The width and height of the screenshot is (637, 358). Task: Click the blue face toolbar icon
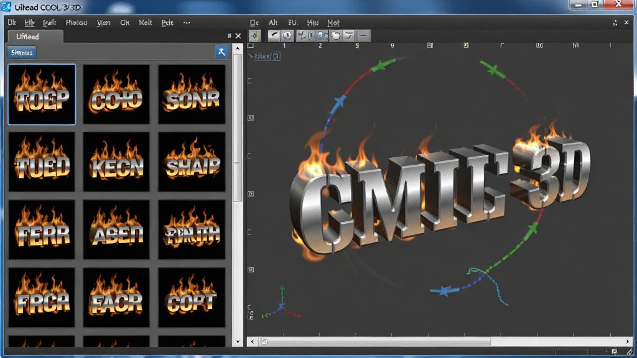tap(321, 35)
